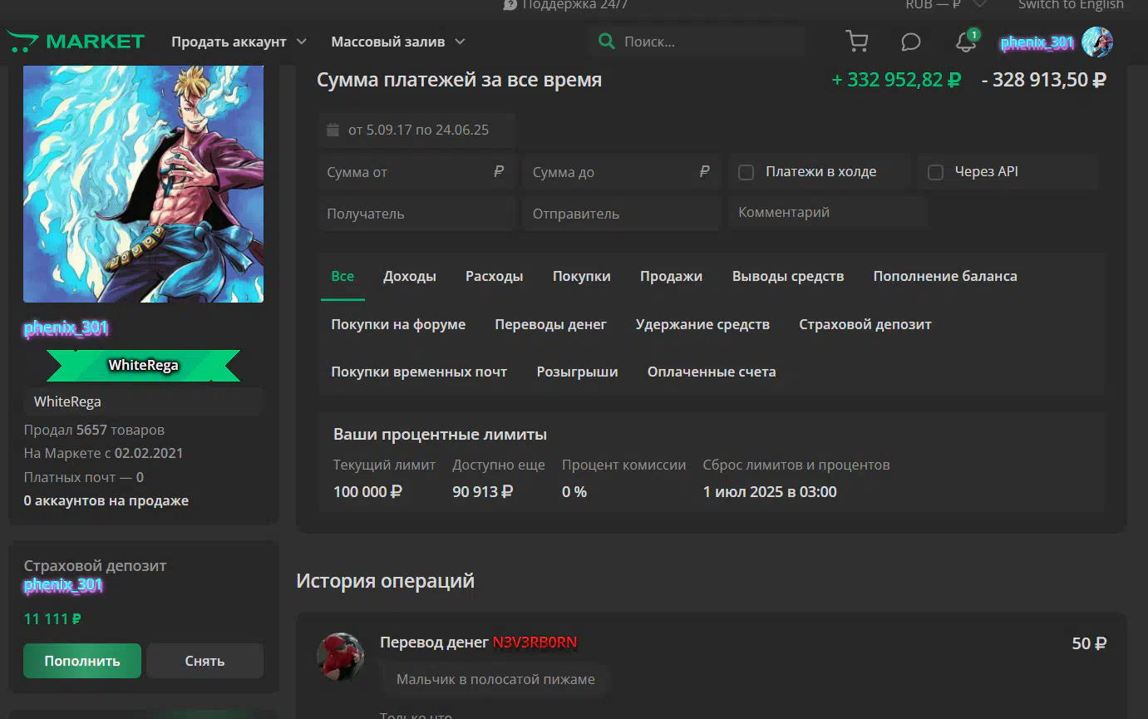The height and width of the screenshot is (719, 1148).
Task: Open the date range picker 5.09.17
Action: click(417, 130)
